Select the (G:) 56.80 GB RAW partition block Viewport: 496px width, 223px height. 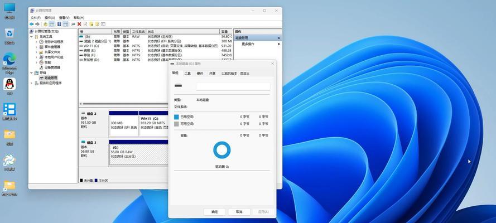(x=138, y=153)
